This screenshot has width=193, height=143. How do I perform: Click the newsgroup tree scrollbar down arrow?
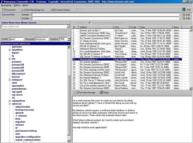(x=69, y=141)
